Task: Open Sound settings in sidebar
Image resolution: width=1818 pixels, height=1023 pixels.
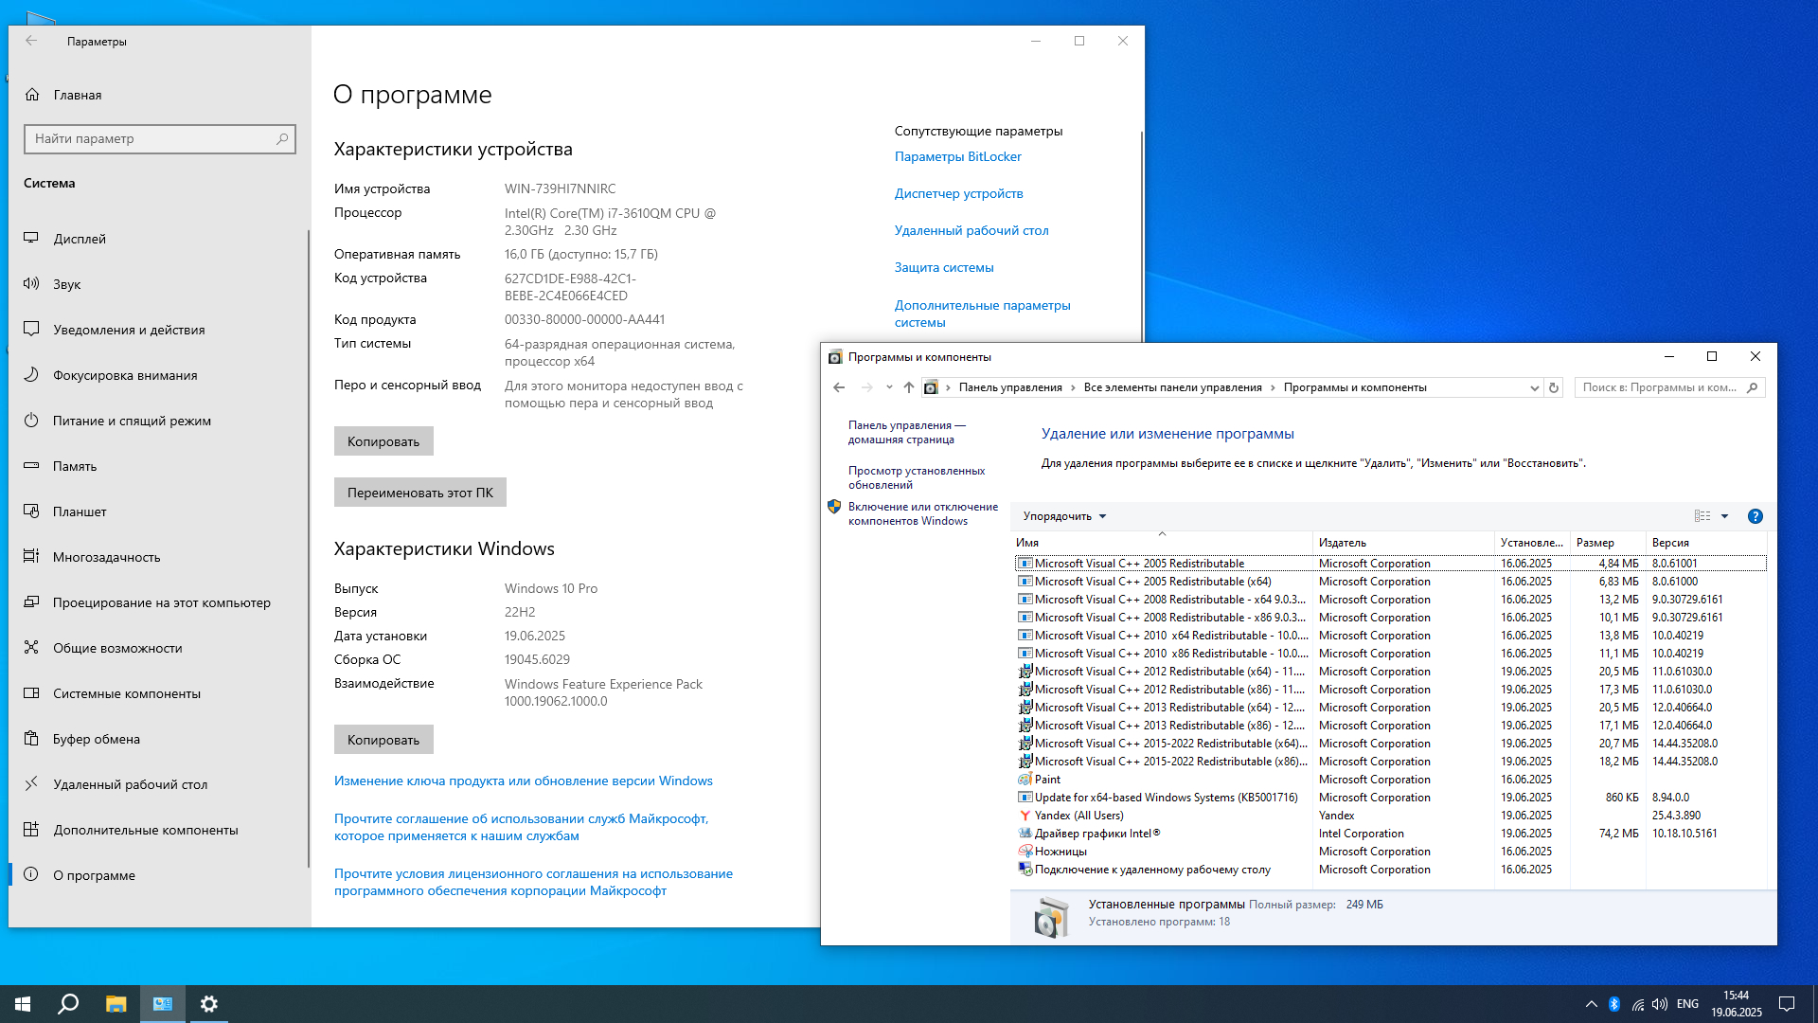Action: 66,284
